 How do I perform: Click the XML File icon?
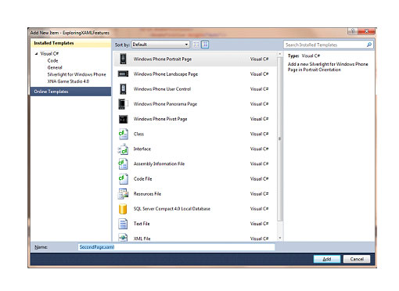123,238
